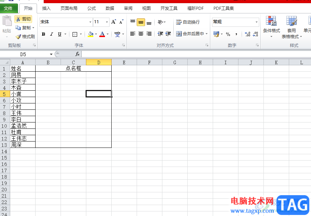Toggle the middle vertical alignment button
The width and height of the screenshot is (311, 216).
pyautogui.click(x=141, y=22)
